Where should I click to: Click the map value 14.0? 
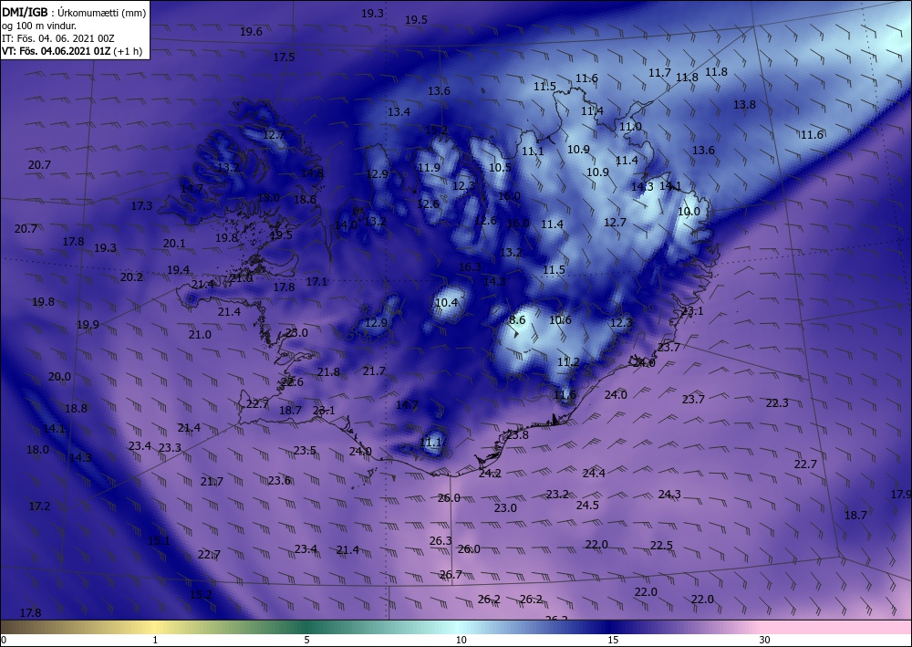tap(346, 225)
